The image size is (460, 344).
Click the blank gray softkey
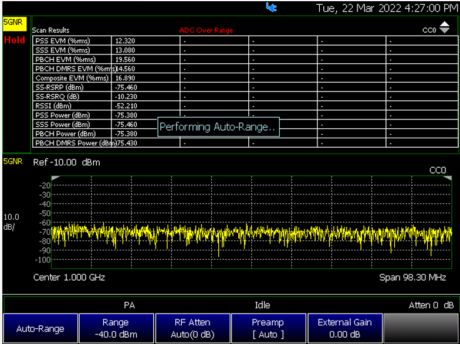click(x=421, y=328)
